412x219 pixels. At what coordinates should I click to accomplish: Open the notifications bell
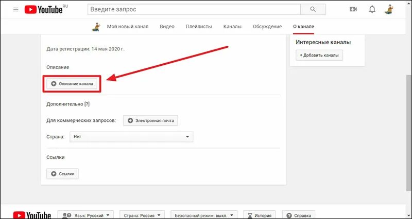372,9
